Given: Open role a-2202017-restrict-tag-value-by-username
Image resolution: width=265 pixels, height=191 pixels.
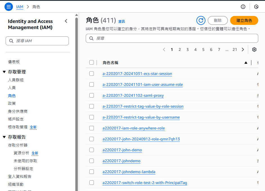Looking at the screenshot, I should pos(141,117).
